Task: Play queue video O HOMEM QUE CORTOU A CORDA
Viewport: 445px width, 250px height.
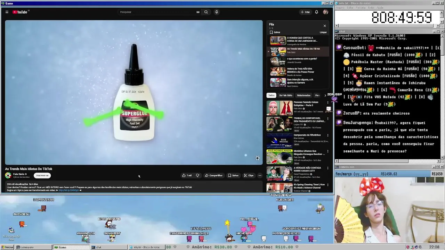Action: tap(298, 41)
